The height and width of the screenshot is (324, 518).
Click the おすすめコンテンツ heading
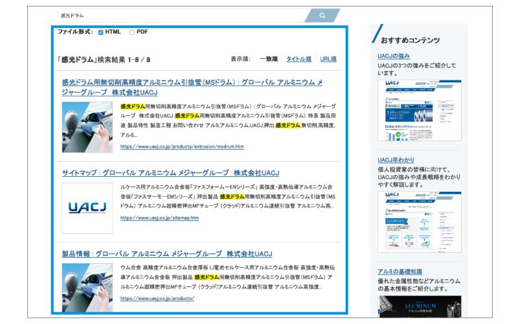pyautogui.click(x=410, y=40)
